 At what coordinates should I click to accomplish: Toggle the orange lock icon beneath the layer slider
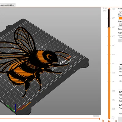click(109, 121)
